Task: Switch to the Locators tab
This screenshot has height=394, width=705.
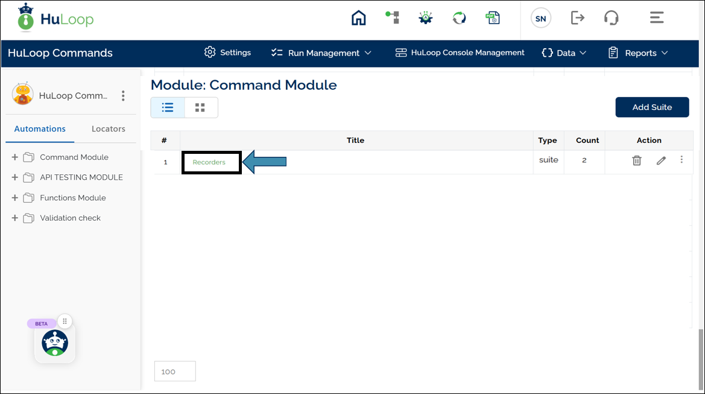Action: point(109,129)
